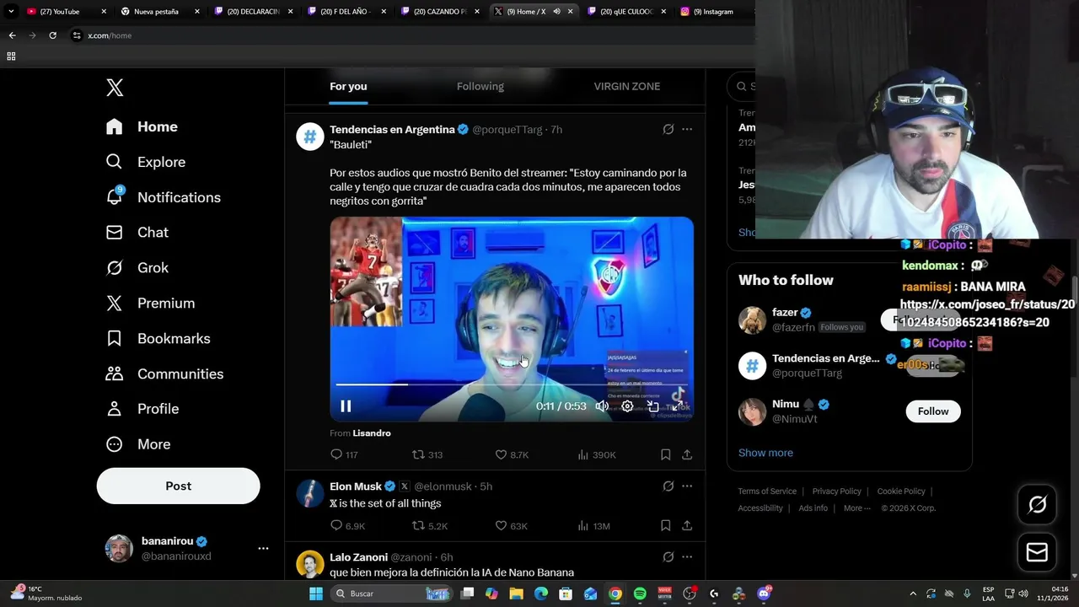Click the X logo in the sidebar
The height and width of the screenshot is (607, 1079).
coord(115,88)
